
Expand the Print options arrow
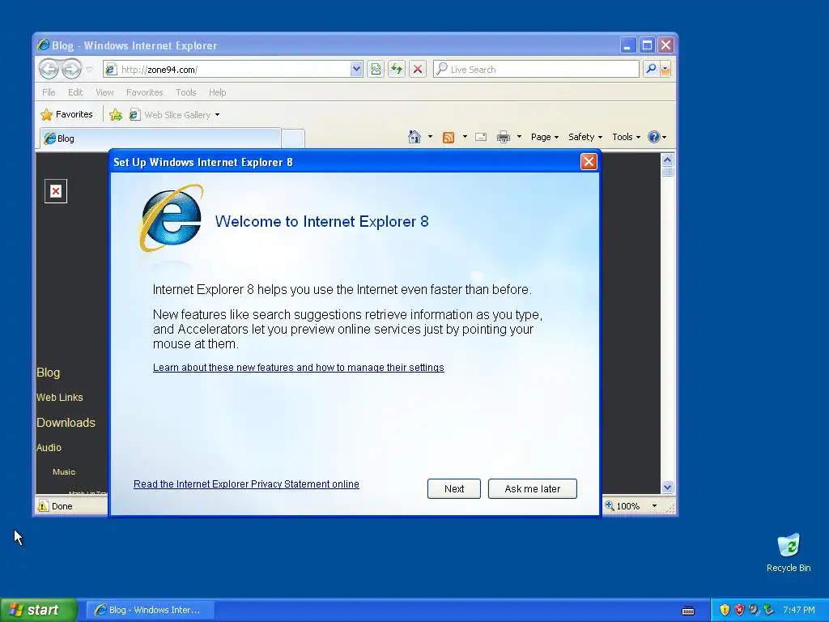tap(519, 137)
